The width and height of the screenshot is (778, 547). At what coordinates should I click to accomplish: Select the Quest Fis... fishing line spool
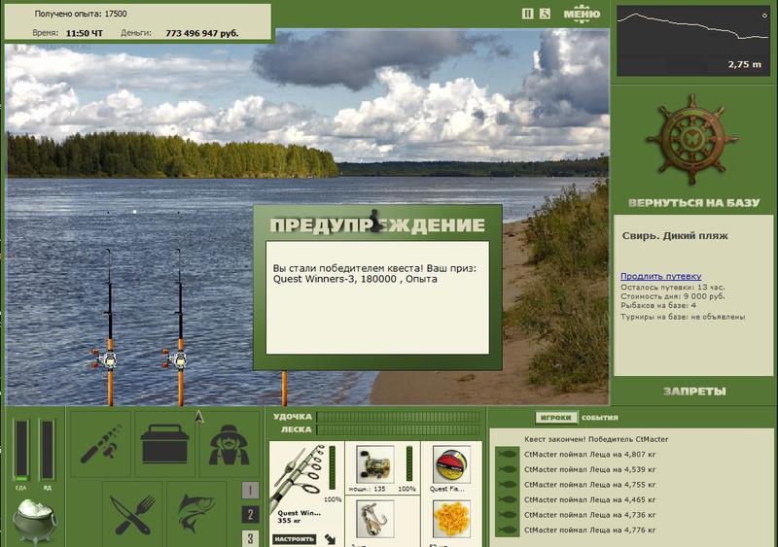(x=451, y=463)
